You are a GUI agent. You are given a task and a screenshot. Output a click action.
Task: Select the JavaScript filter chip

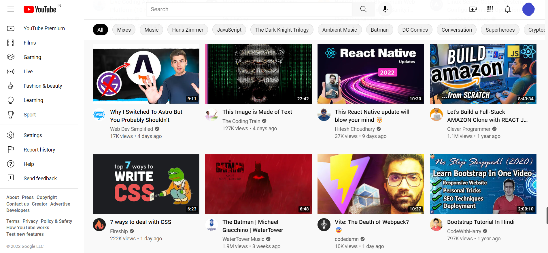[x=229, y=30]
